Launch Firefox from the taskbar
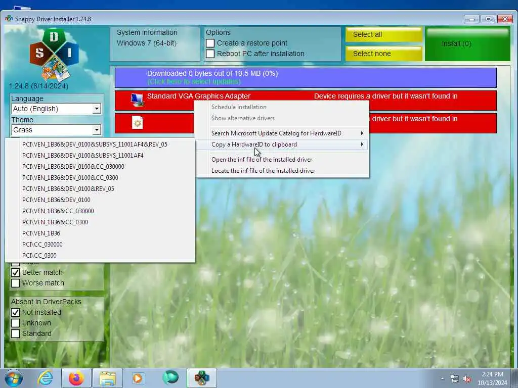The width and height of the screenshot is (518, 388). point(76,378)
